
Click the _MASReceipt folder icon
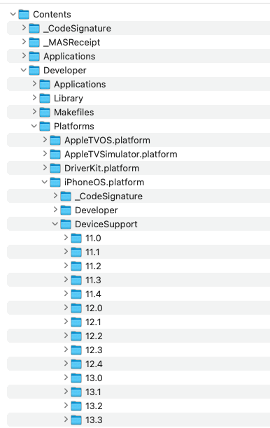tap(34, 42)
